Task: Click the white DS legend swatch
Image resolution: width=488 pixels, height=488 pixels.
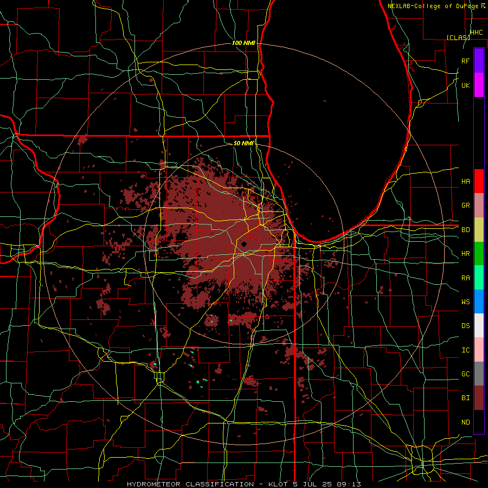Action: (479, 325)
